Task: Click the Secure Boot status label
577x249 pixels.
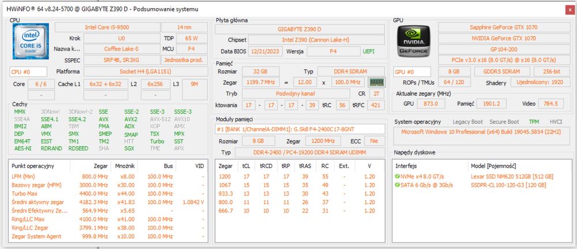Action: click(504, 122)
